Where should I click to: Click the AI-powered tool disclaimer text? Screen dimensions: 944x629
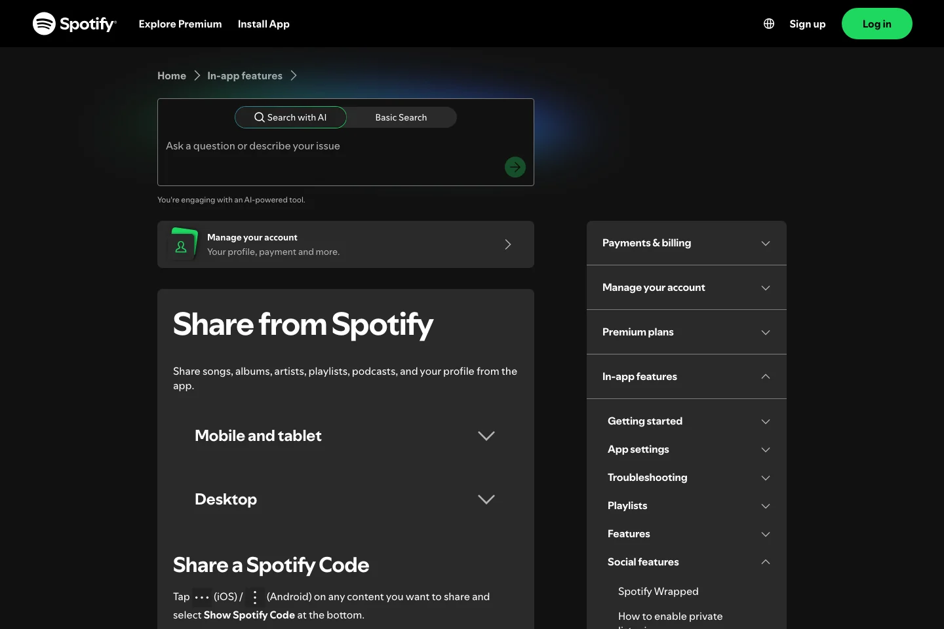pyautogui.click(x=231, y=200)
